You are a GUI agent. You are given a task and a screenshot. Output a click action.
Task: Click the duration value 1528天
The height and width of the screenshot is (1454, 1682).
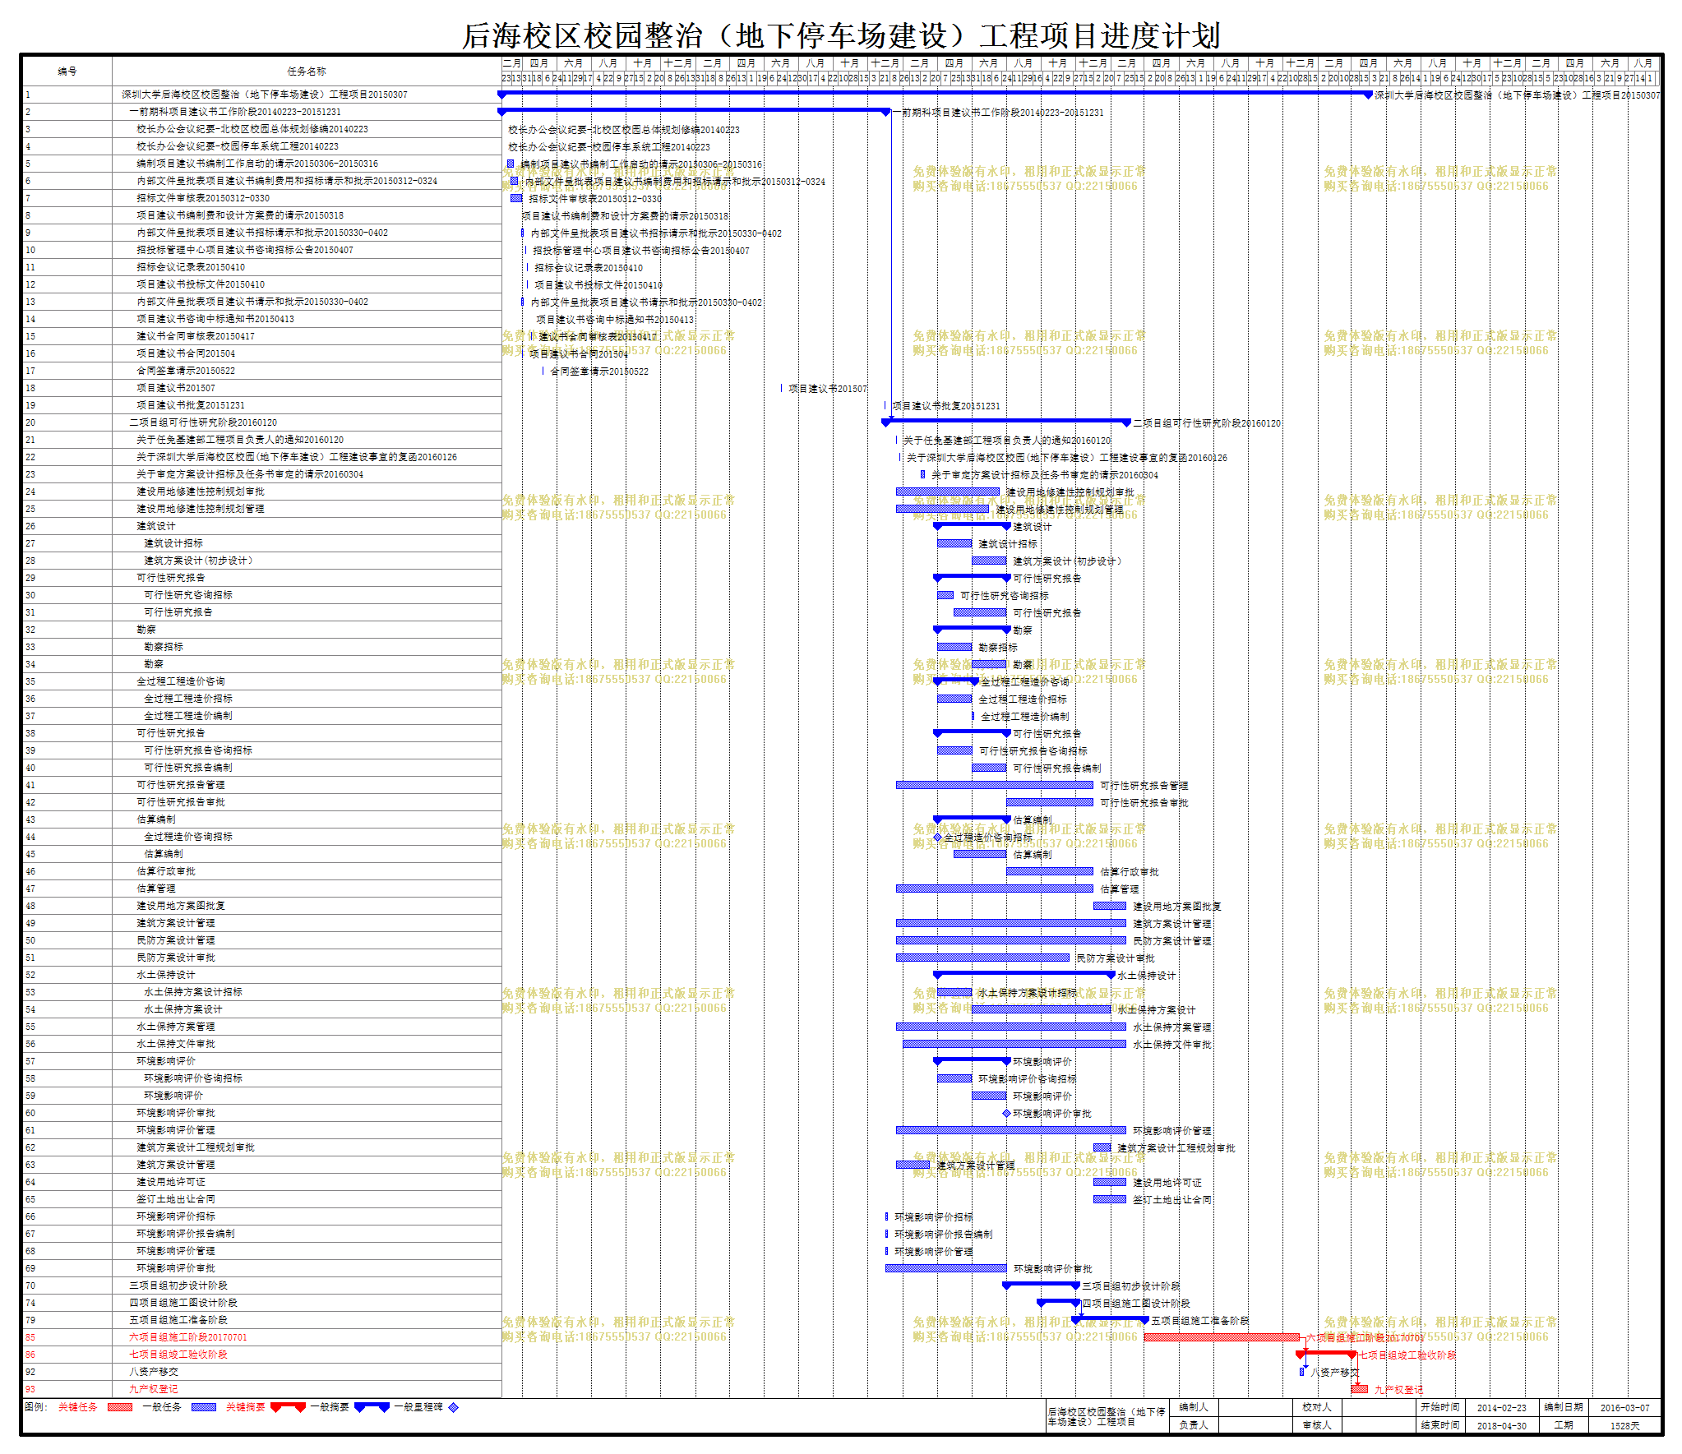(1624, 1425)
